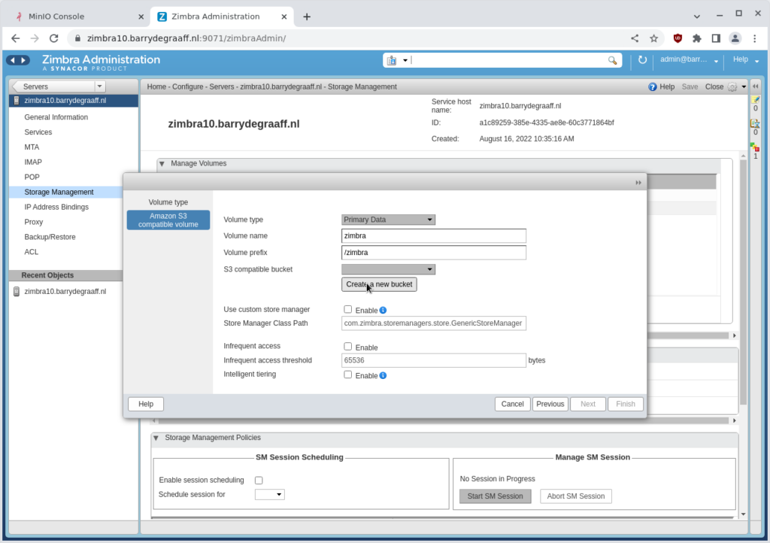Click the Volume name input field

434,236
